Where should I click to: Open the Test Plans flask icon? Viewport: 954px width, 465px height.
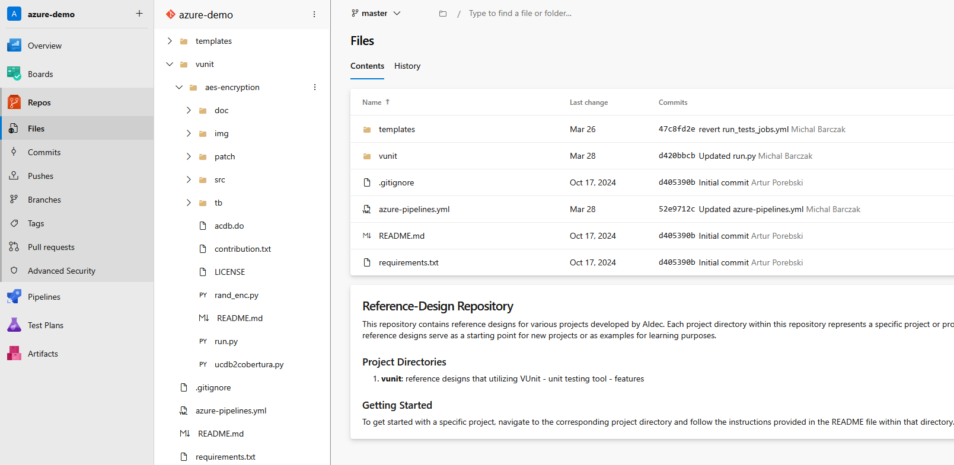(14, 325)
